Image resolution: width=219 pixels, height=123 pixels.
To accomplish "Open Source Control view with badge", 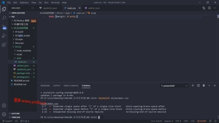I will tap(4, 27).
